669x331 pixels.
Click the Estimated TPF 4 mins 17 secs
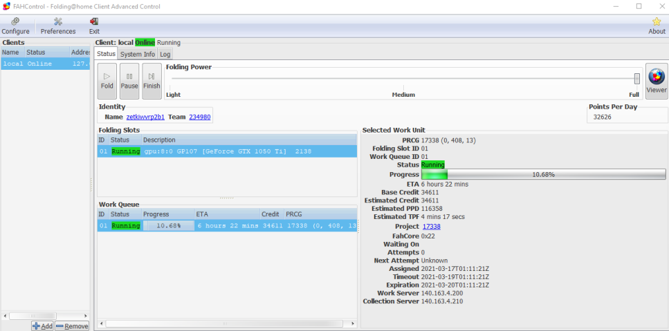(443, 217)
